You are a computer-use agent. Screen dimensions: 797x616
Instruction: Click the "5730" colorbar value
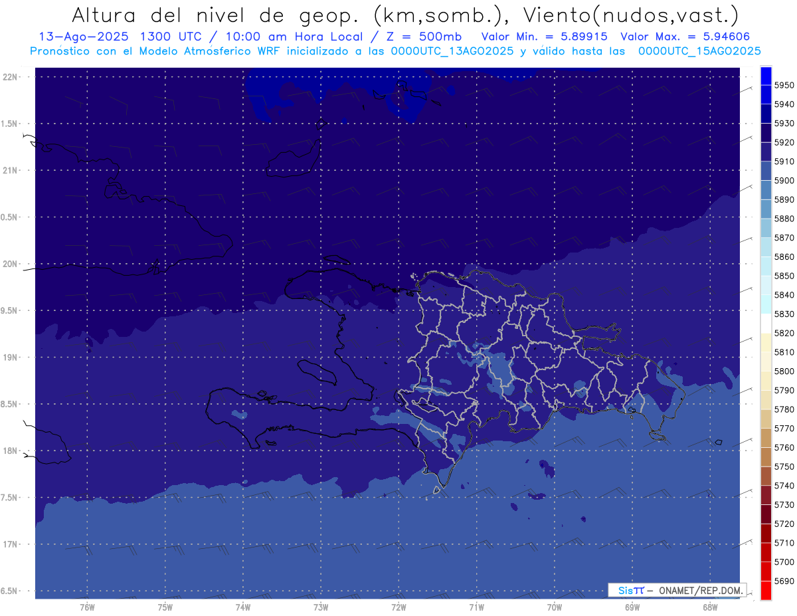click(x=784, y=504)
